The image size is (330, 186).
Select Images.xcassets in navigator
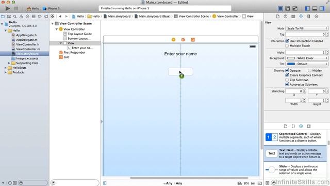click(x=27, y=58)
